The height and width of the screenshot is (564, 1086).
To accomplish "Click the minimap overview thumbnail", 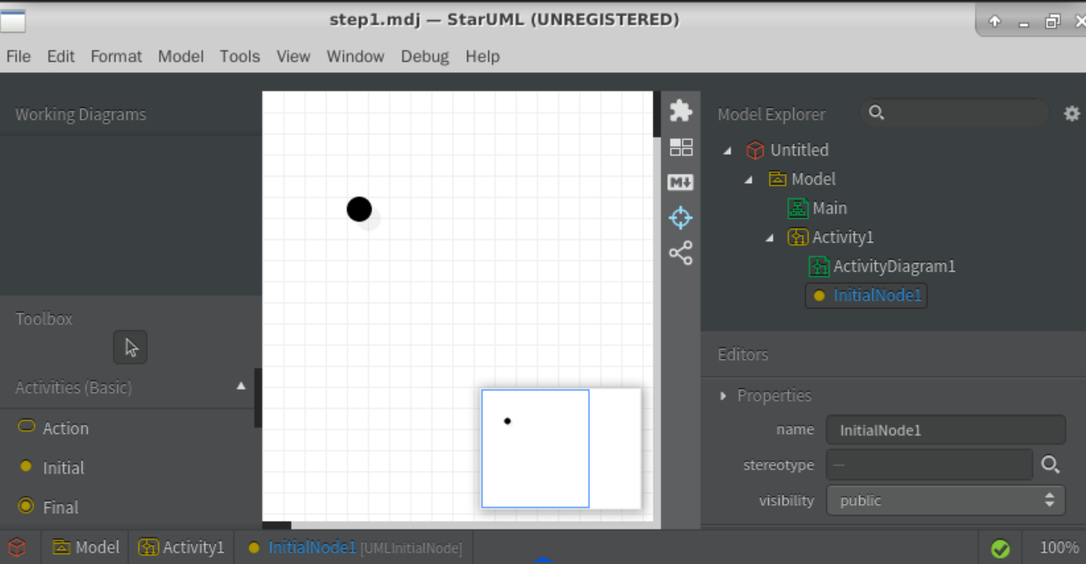I will click(x=561, y=448).
